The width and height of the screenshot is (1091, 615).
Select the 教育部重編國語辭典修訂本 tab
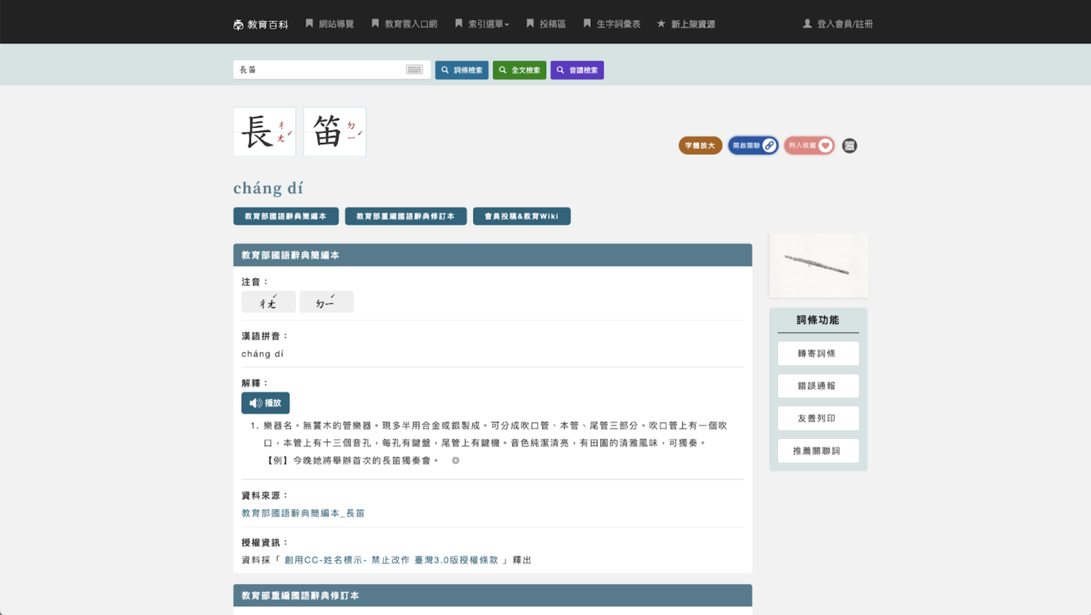pos(405,216)
